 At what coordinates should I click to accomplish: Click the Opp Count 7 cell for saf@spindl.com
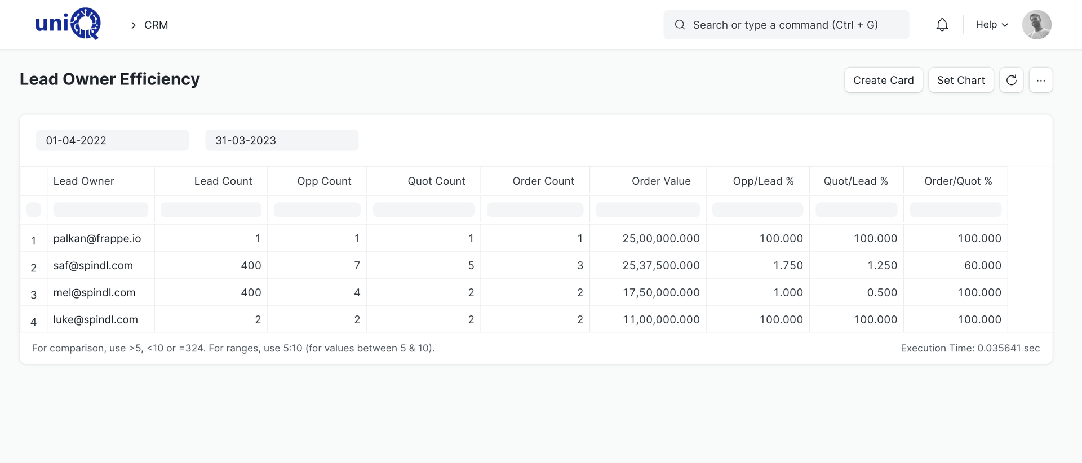317,265
